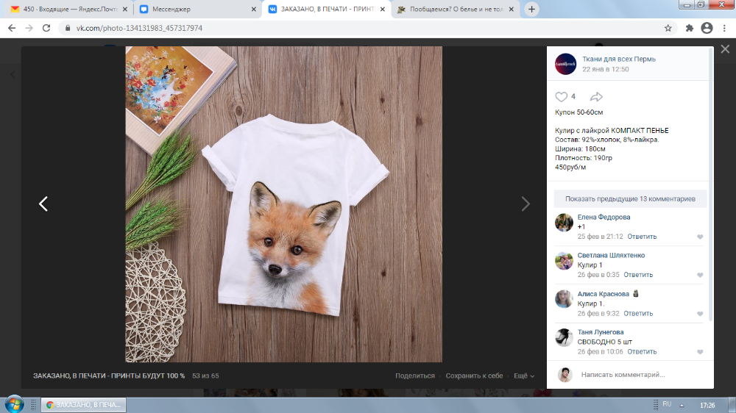
Task: Click Светлана Шляхтенко's avatar
Action: 564,261
